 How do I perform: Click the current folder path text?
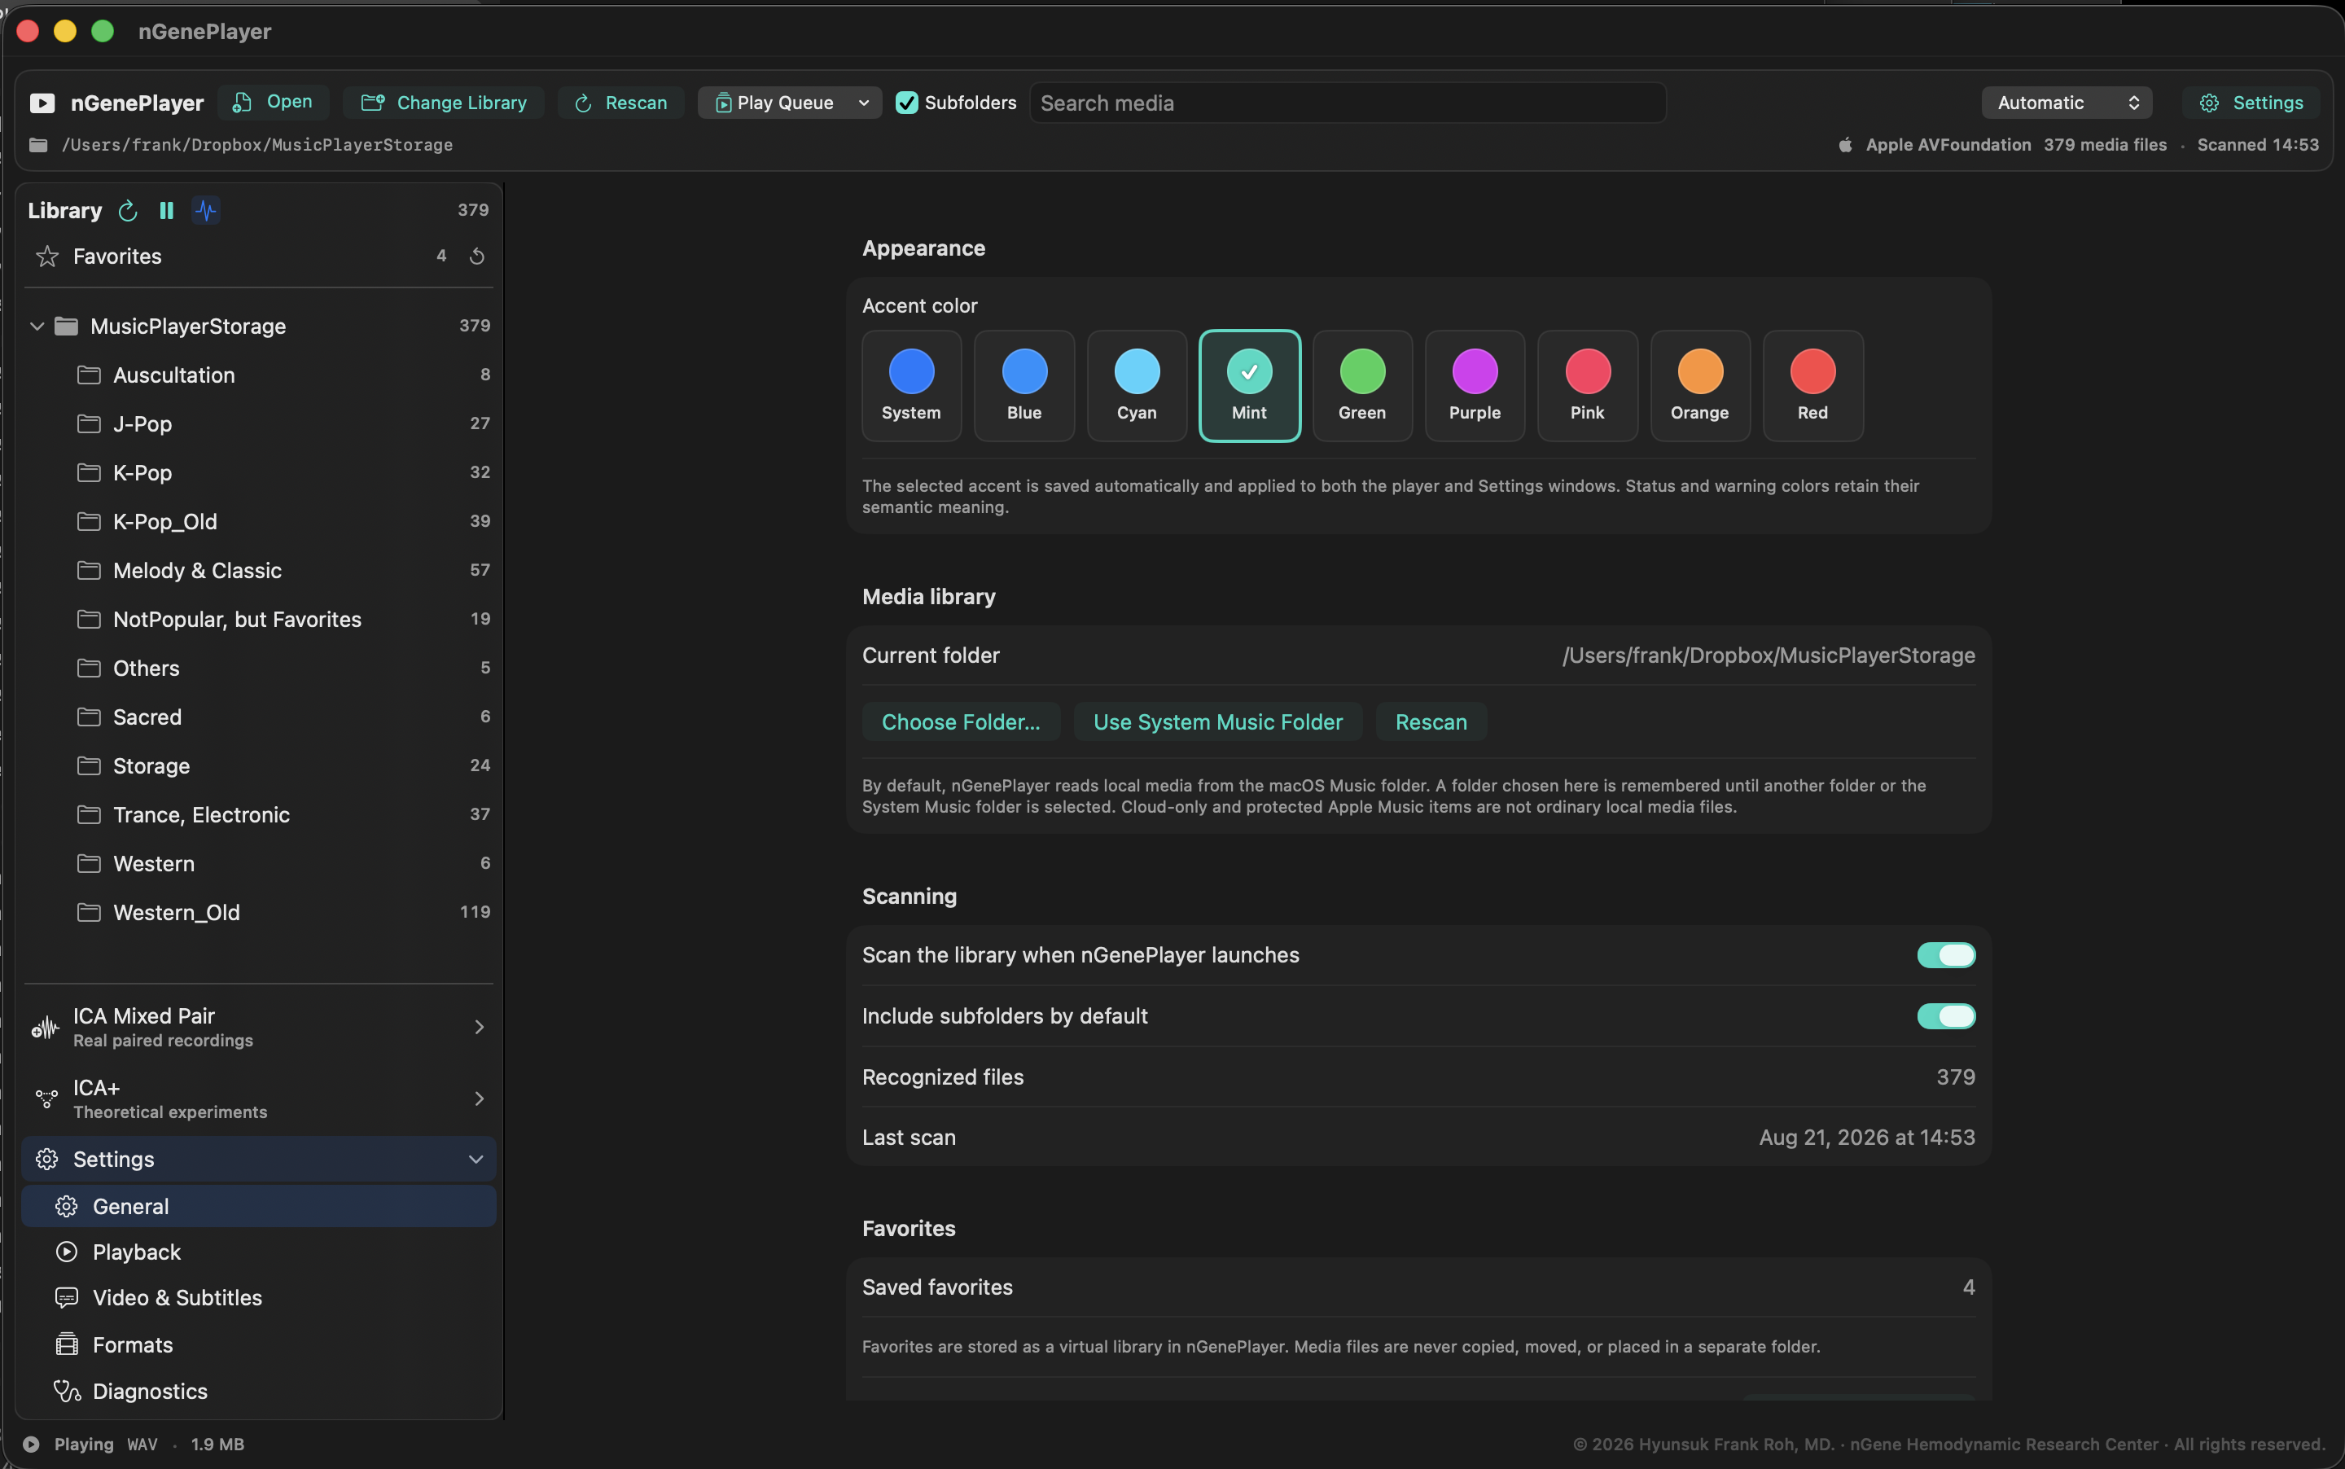[x=1768, y=656]
